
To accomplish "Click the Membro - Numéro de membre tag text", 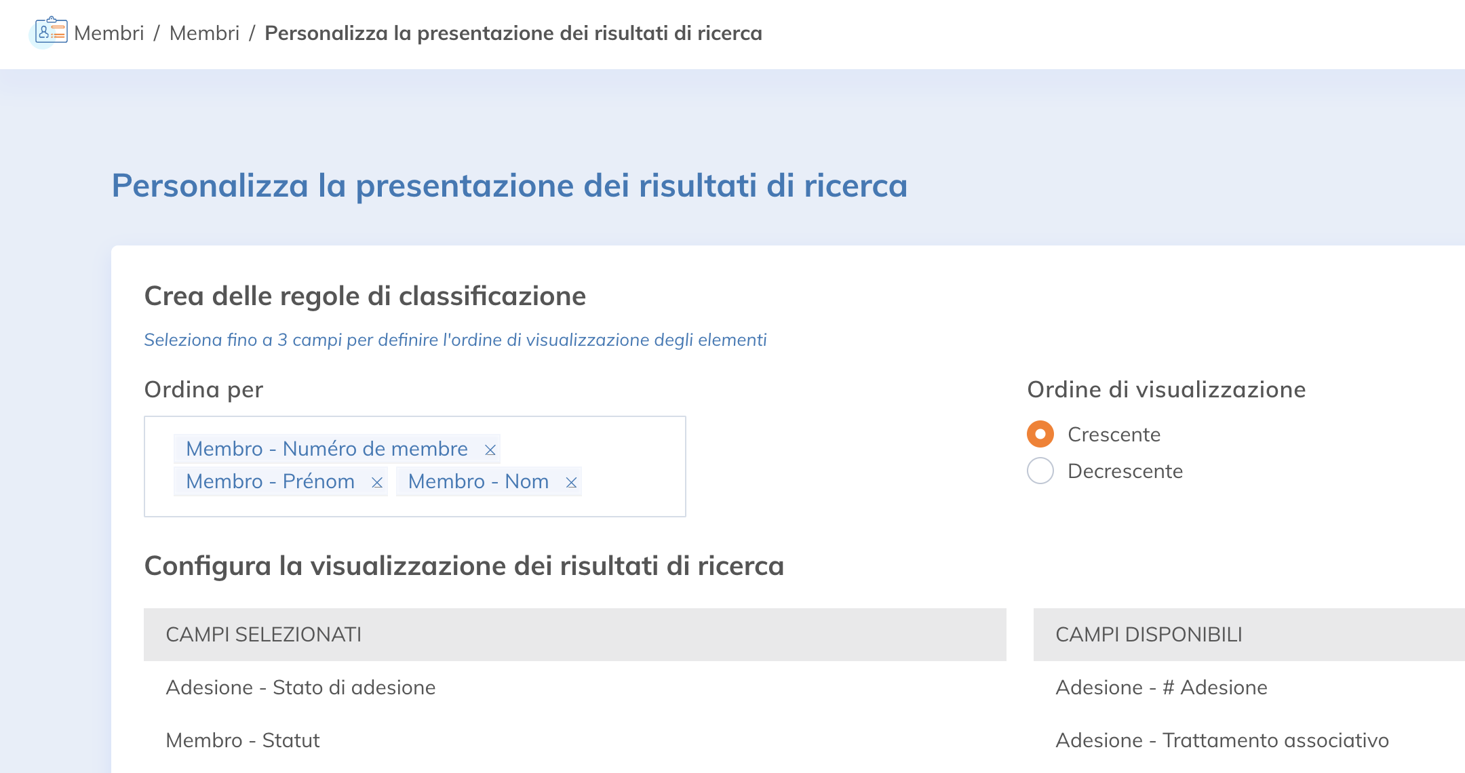I will coord(326,449).
